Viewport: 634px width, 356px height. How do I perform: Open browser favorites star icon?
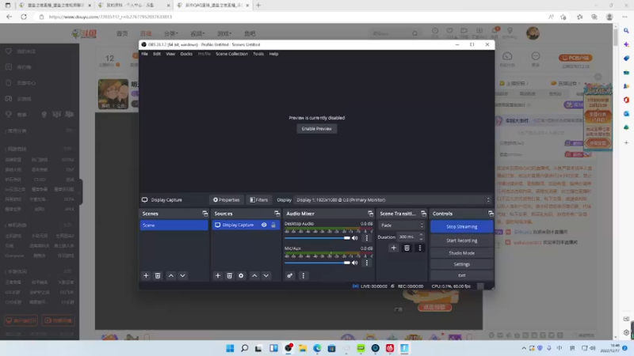click(579, 17)
